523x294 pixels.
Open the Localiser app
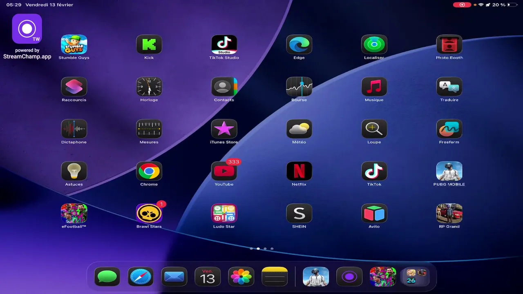(374, 45)
